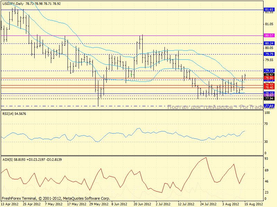Click the red 78.40 price level tag
This screenshot has height=207, width=277.
(269, 88)
